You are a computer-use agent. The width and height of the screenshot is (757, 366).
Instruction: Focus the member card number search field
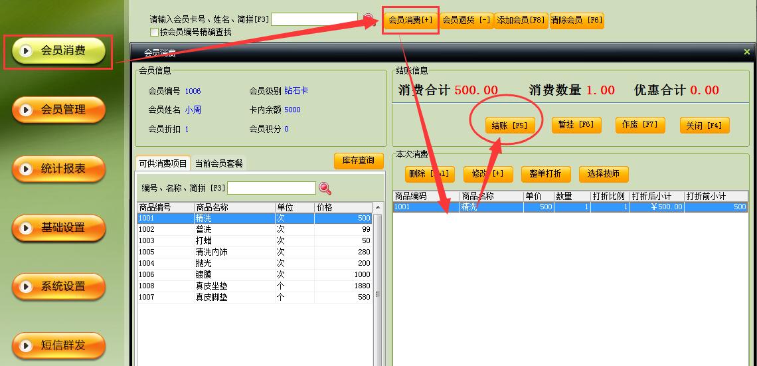[x=315, y=19]
